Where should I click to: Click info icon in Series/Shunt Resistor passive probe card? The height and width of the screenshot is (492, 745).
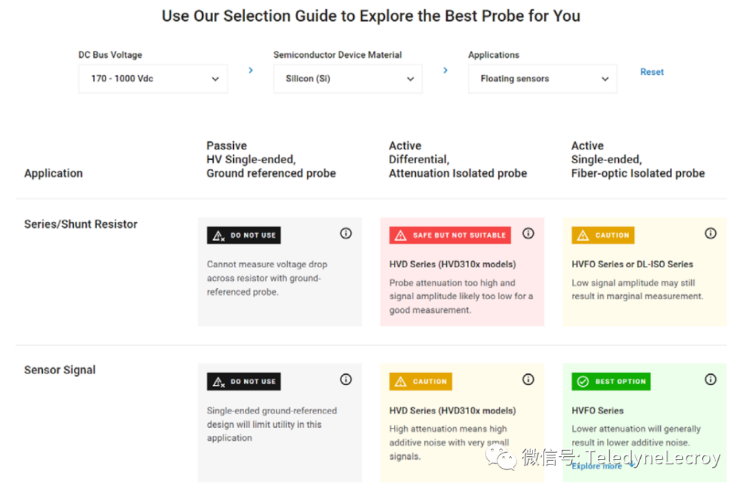[x=346, y=234]
